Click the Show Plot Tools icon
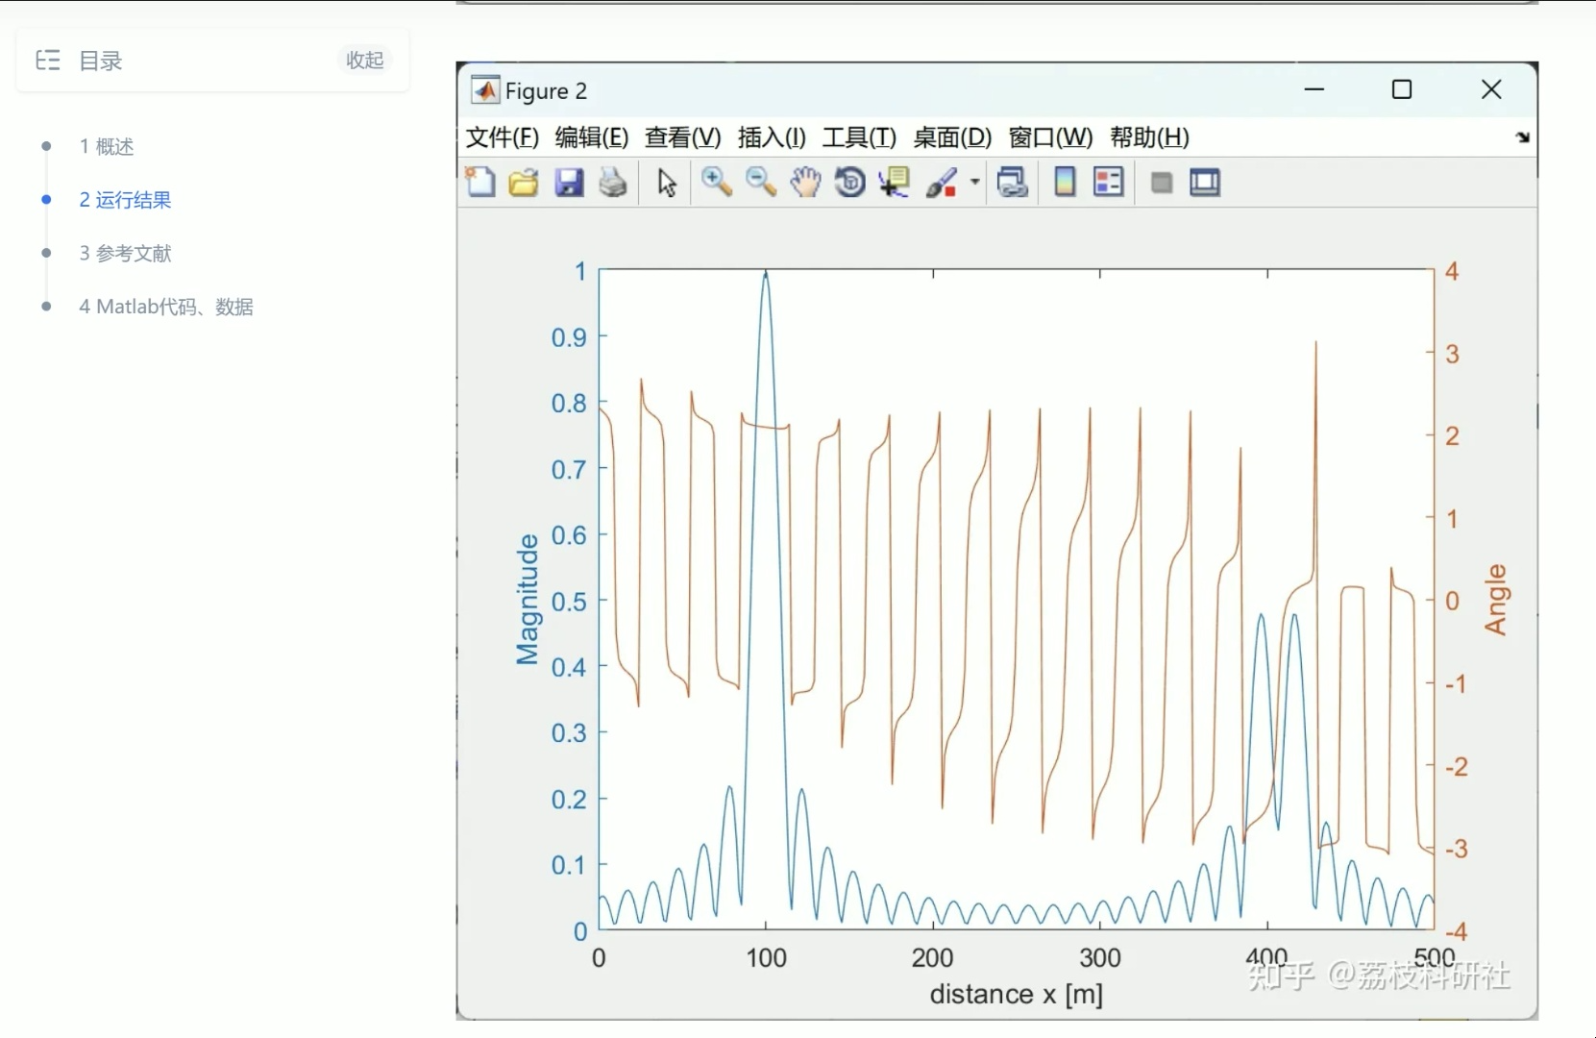 tap(1205, 182)
